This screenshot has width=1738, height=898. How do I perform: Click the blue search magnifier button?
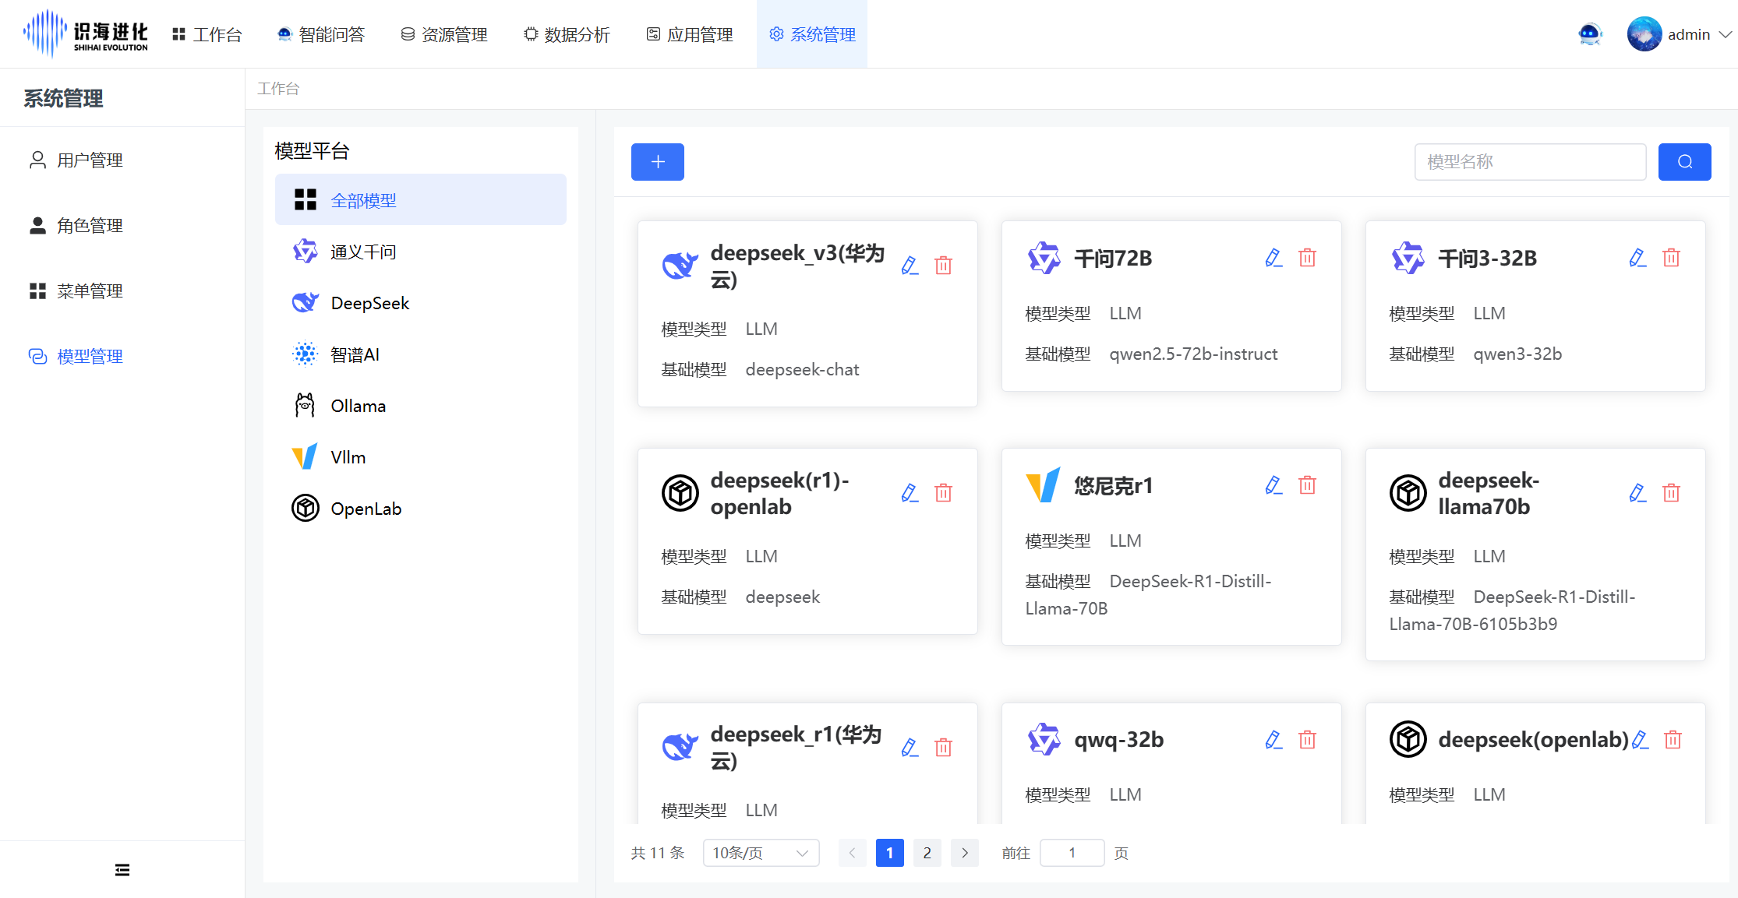1684,162
